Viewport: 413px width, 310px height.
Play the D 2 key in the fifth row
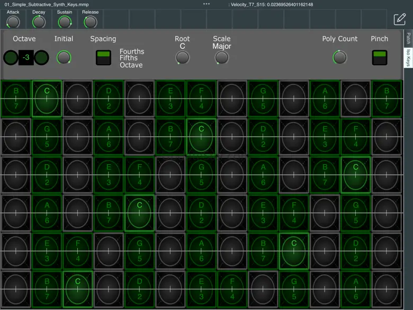[356, 251]
